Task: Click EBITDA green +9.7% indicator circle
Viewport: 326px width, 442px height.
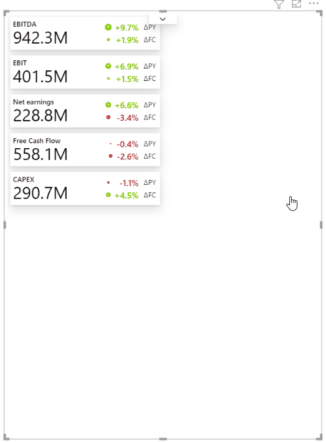Action: pos(108,27)
